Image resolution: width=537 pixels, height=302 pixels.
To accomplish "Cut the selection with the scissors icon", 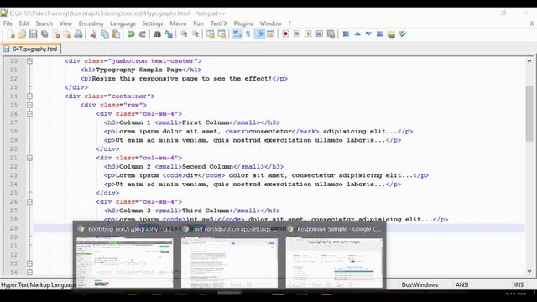I will pos(93,34).
